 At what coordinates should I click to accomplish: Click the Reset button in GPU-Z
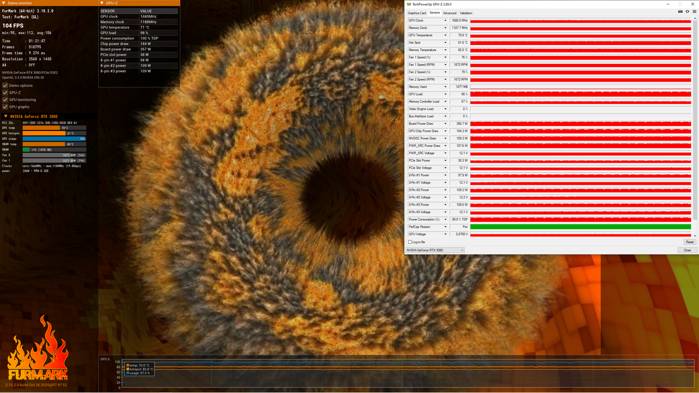(690, 242)
